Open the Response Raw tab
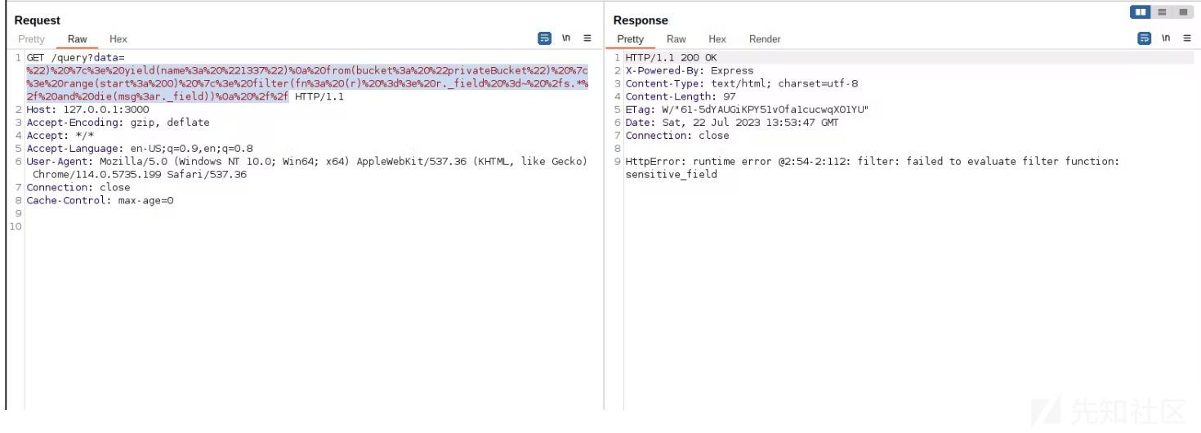 (x=676, y=39)
